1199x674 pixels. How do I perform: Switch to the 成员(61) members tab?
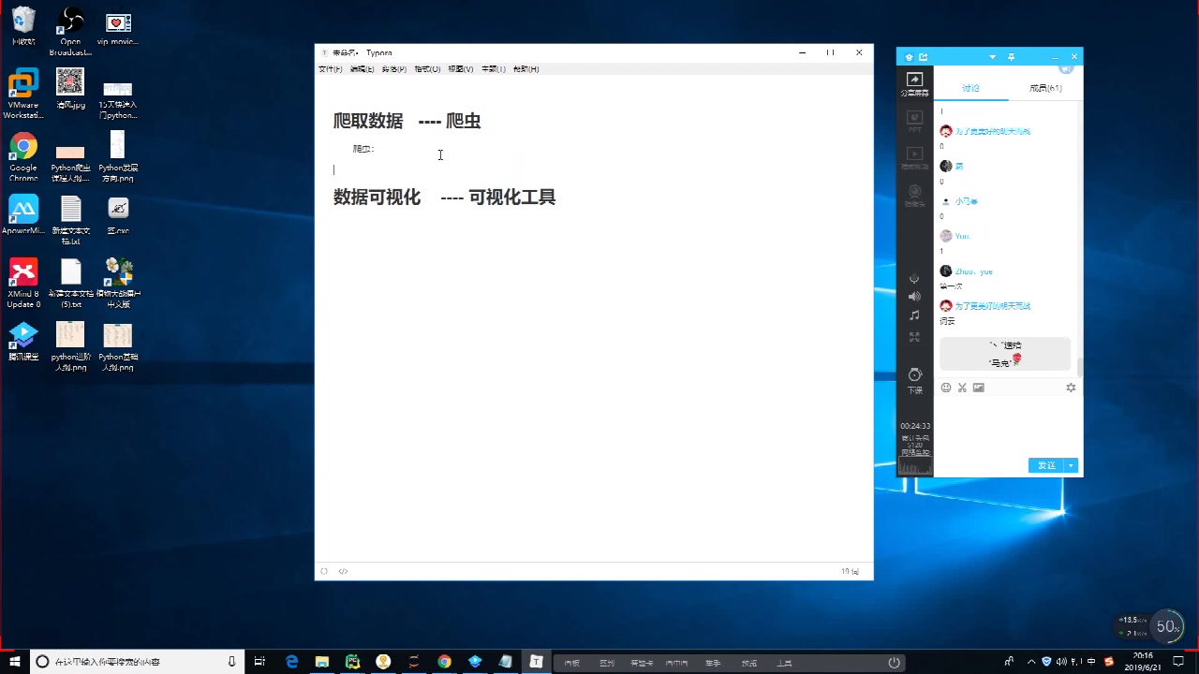(1044, 87)
